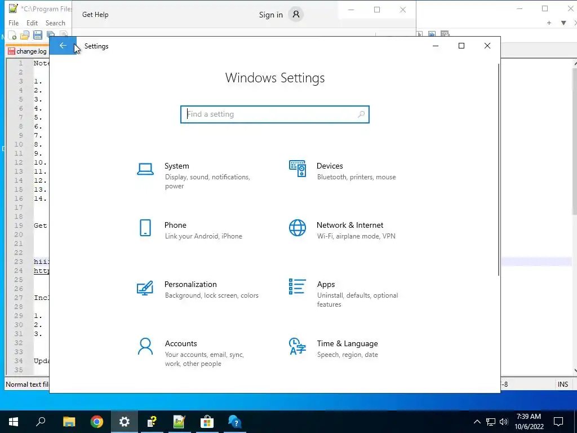This screenshot has width=577, height=433.
Task: Click the Apps category title
Action: tap(326, 285)
